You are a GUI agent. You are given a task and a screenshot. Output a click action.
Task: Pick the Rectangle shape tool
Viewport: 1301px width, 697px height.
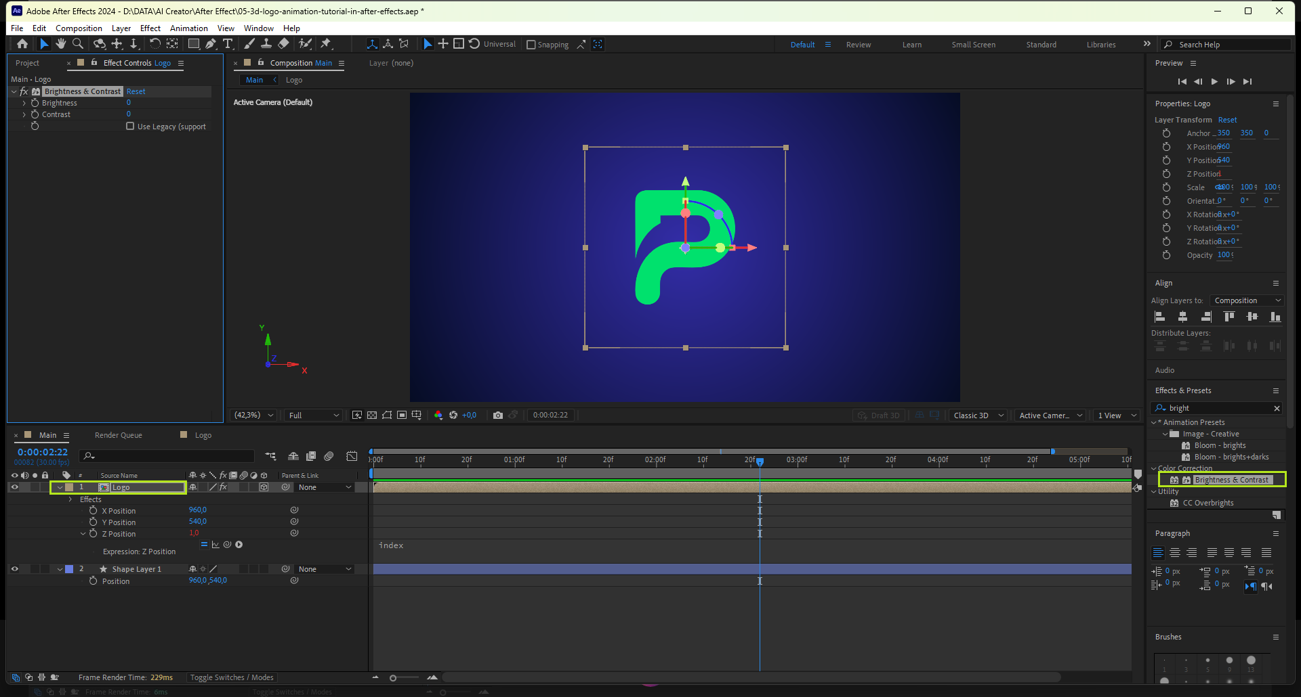coord(193,44)
